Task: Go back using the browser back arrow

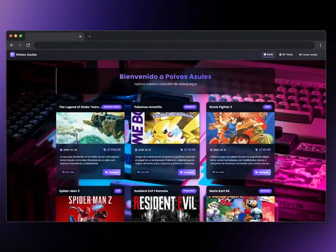Action: (12, 45)
